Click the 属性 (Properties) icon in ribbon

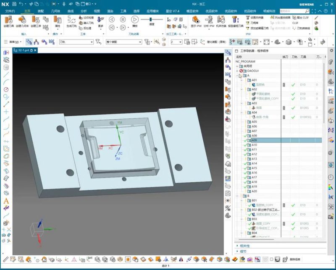[58, 20]
